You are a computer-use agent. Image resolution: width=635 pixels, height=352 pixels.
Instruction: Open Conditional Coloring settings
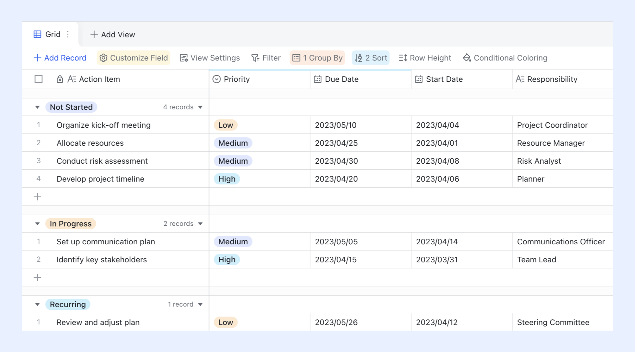point(505,58)
